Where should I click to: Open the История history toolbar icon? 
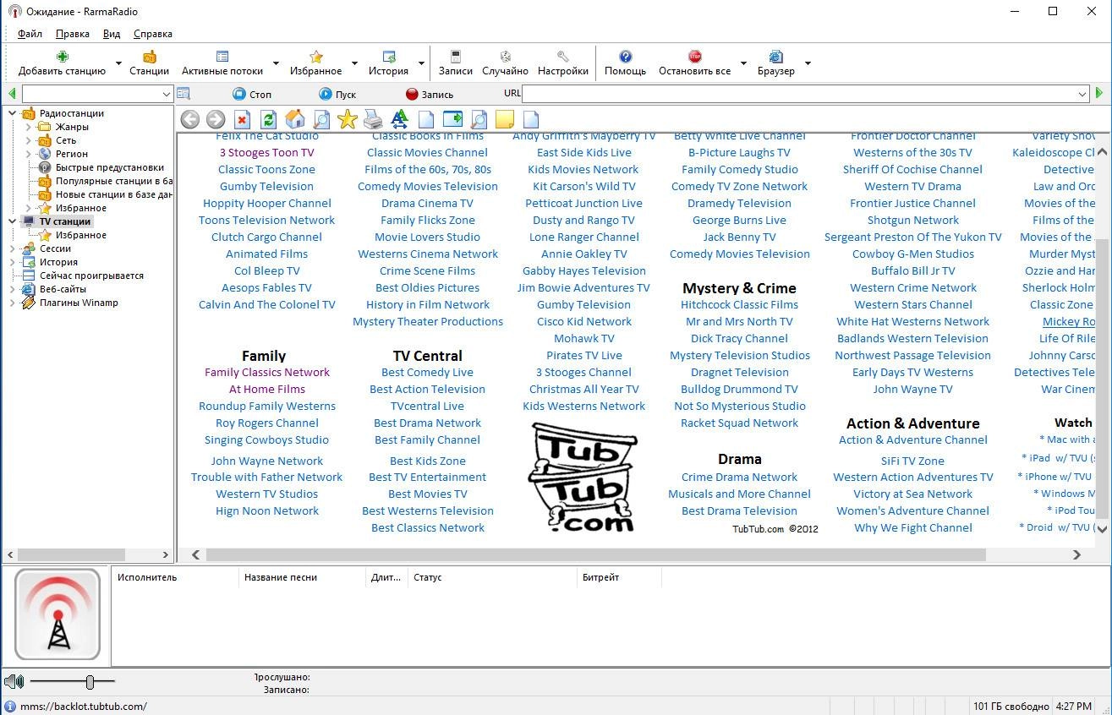[x=389, y=57]
